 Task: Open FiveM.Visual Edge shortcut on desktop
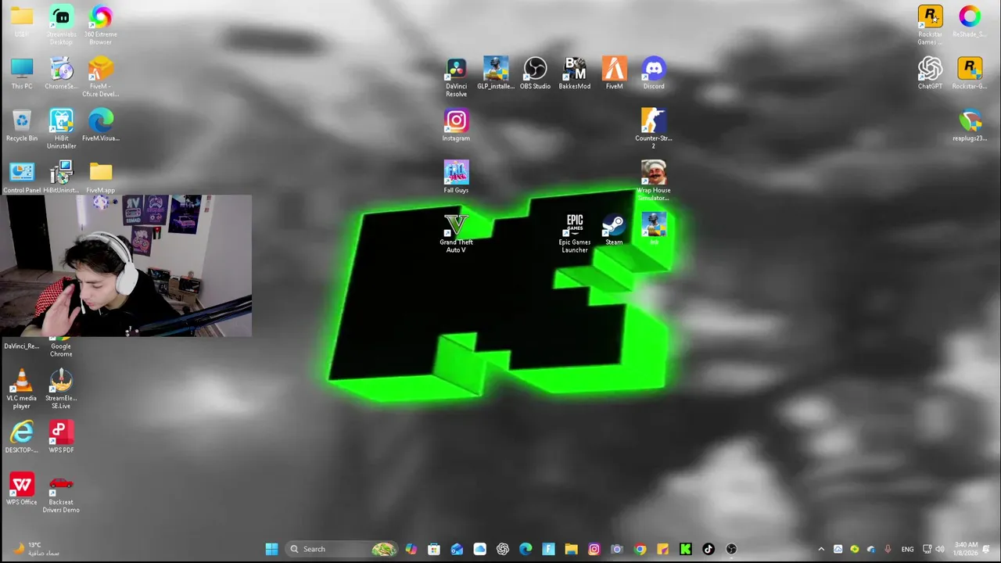(101, 125)
